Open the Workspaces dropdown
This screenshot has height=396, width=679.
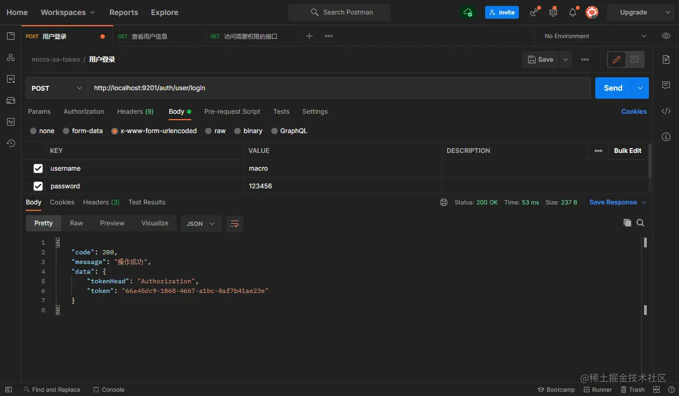[x=68, y=12]
